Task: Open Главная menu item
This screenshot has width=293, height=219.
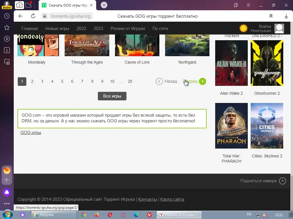Action: pos(29,29)
